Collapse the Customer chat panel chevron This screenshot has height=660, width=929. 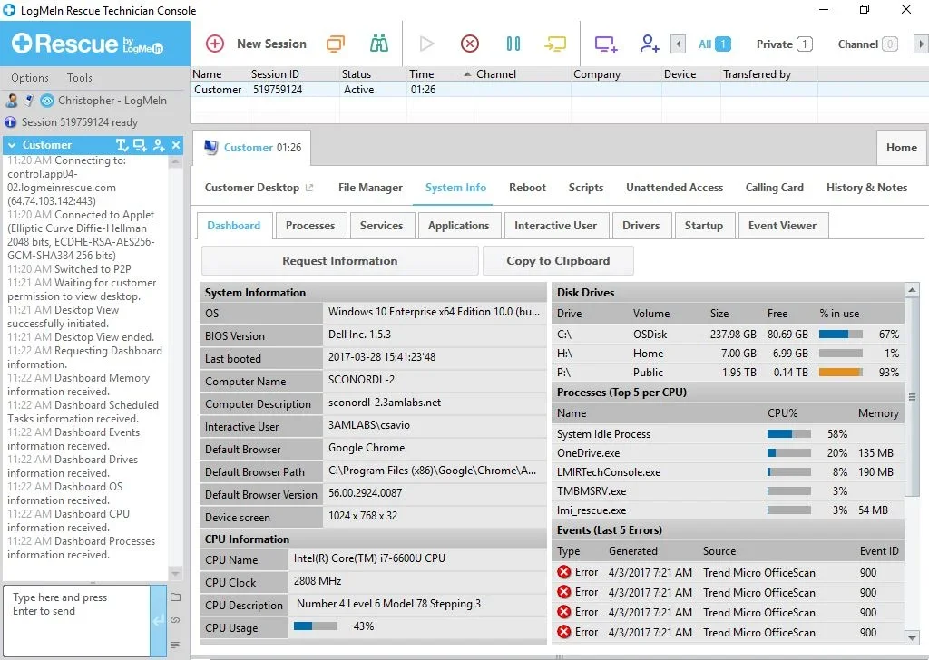pyautogui.click(x=13, y=145)
